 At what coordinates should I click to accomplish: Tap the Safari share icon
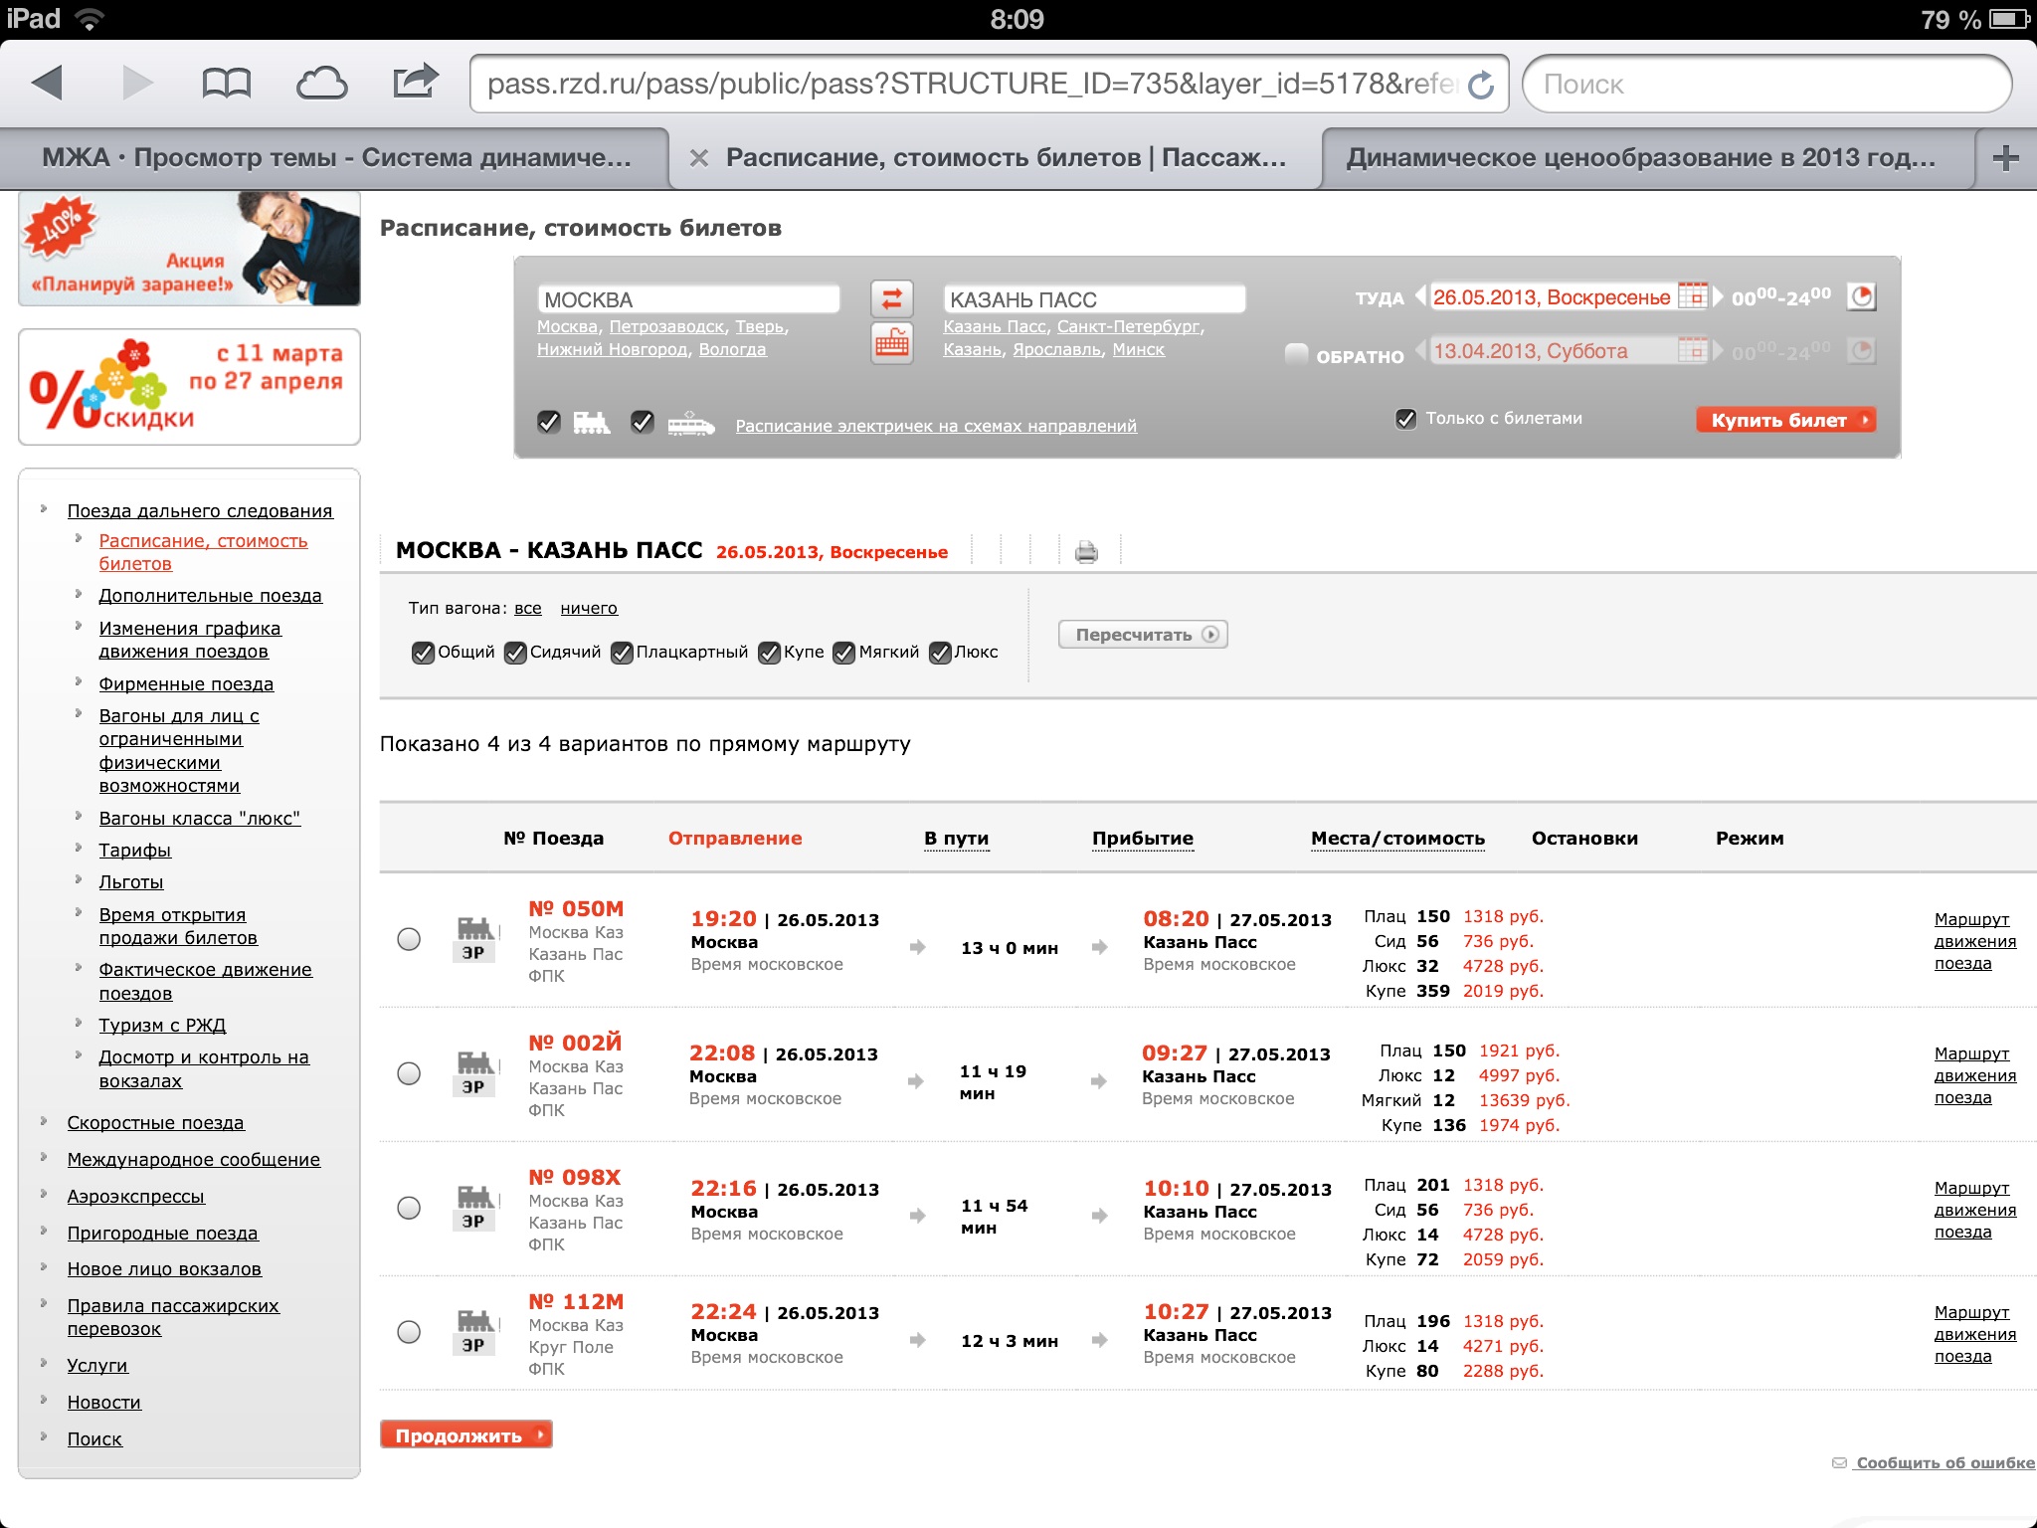pyautogui.click(x=415, y=82)
